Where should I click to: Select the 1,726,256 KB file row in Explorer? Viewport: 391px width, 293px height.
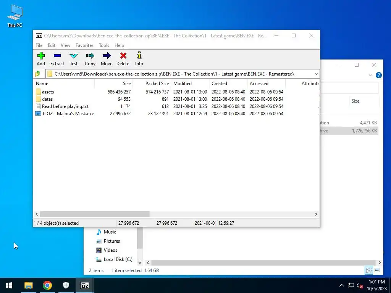coord(349,131)
